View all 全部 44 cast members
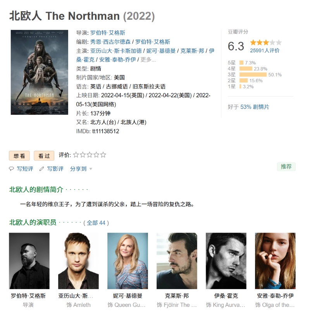Viewport: 310px width, 312px height. [x=96, y=222]
